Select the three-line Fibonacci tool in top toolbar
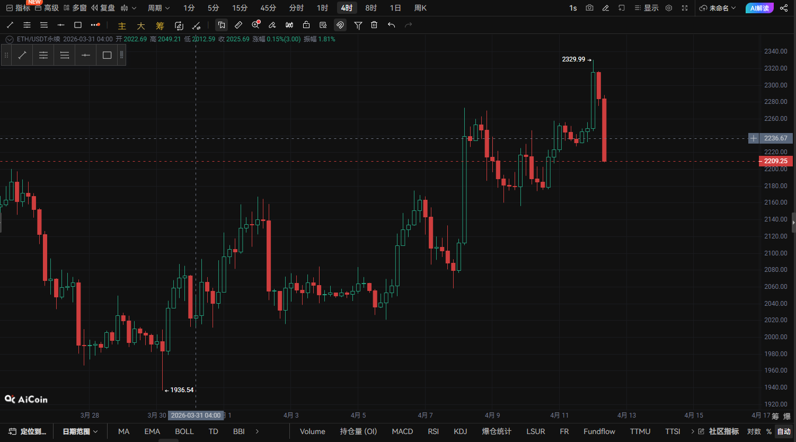Screen dimensions: 796x442 tap(44, 25)
